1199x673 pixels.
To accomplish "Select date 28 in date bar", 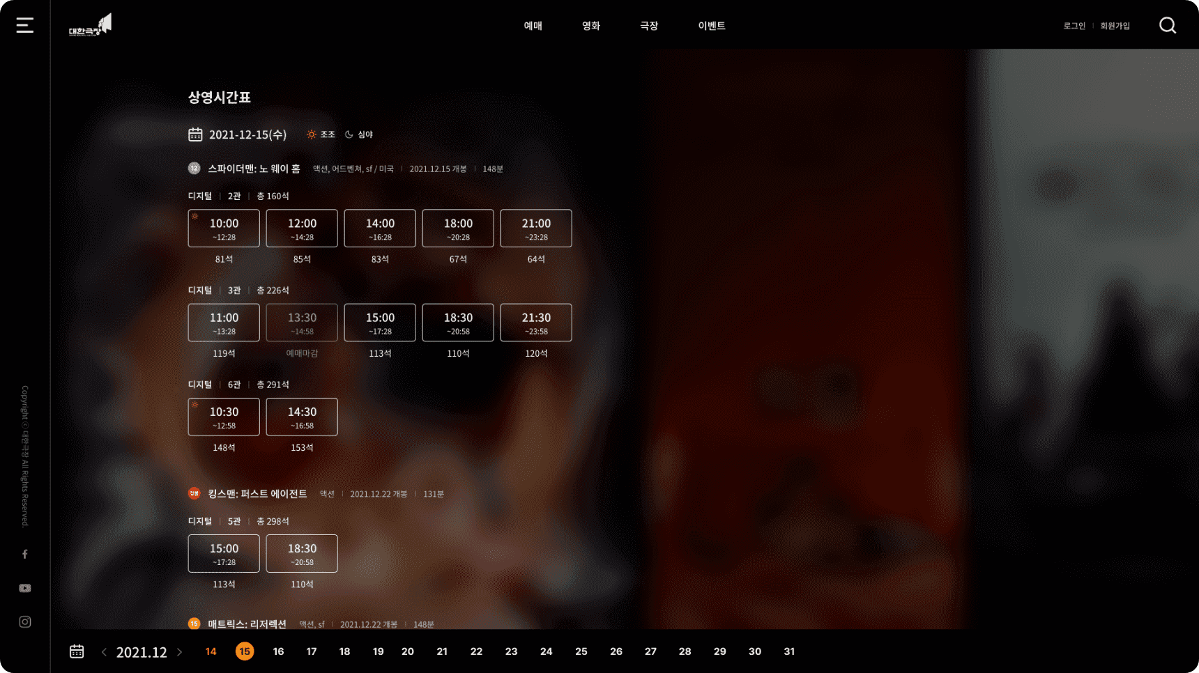I will [685, 651].
